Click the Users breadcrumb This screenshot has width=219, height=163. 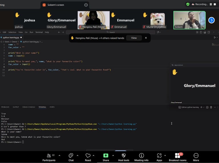tap(7, 42)
